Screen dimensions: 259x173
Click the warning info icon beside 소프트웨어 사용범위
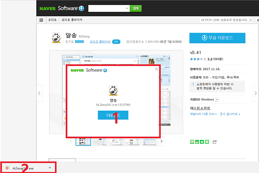click(x=193, y=84)
